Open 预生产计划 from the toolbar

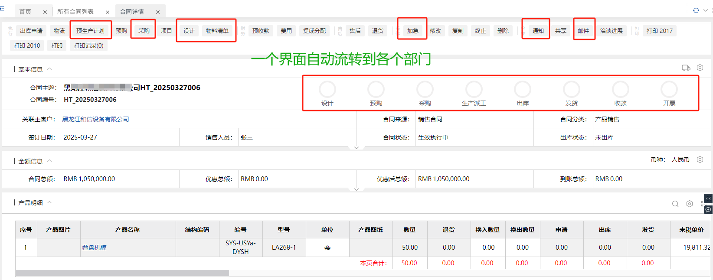click(x=90, y=31)
